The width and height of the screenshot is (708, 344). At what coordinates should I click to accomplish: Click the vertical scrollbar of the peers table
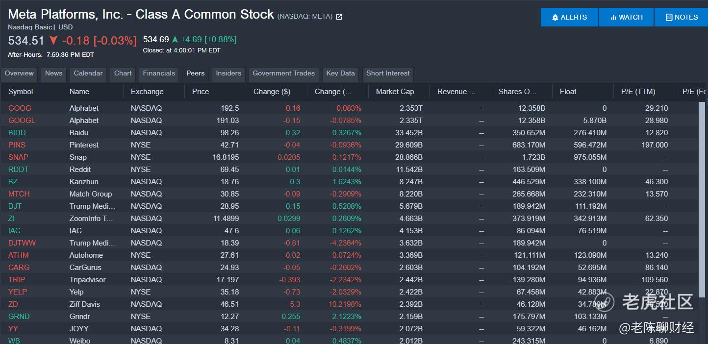click(702, 196)
